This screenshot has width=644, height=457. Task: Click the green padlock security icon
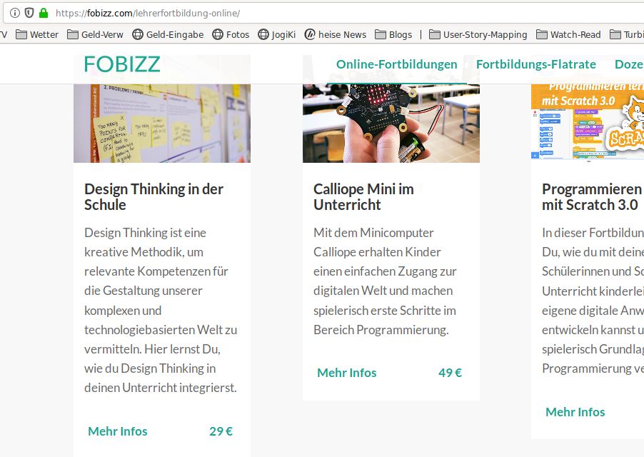(x=44, y=13)
